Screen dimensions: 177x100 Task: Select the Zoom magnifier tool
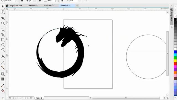pos(3,23)
